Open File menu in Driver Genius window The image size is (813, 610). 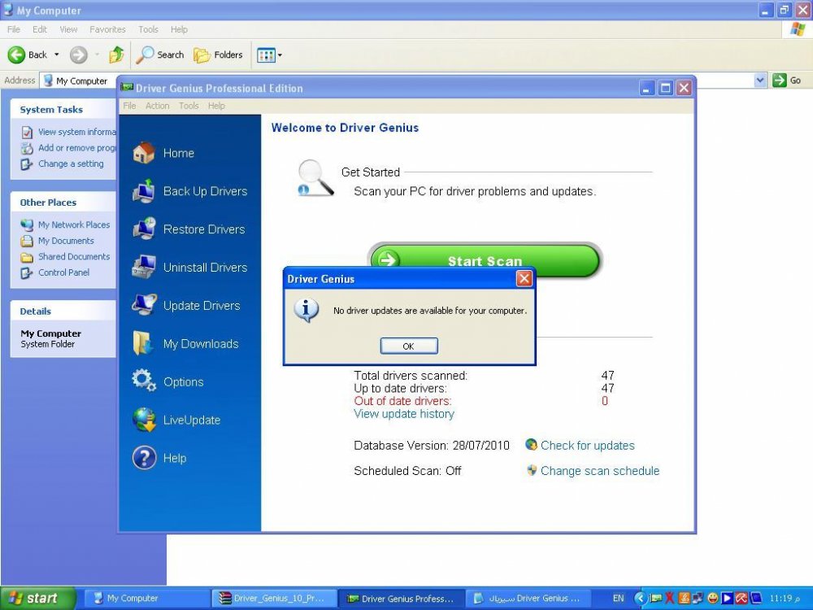click(129, 106)
